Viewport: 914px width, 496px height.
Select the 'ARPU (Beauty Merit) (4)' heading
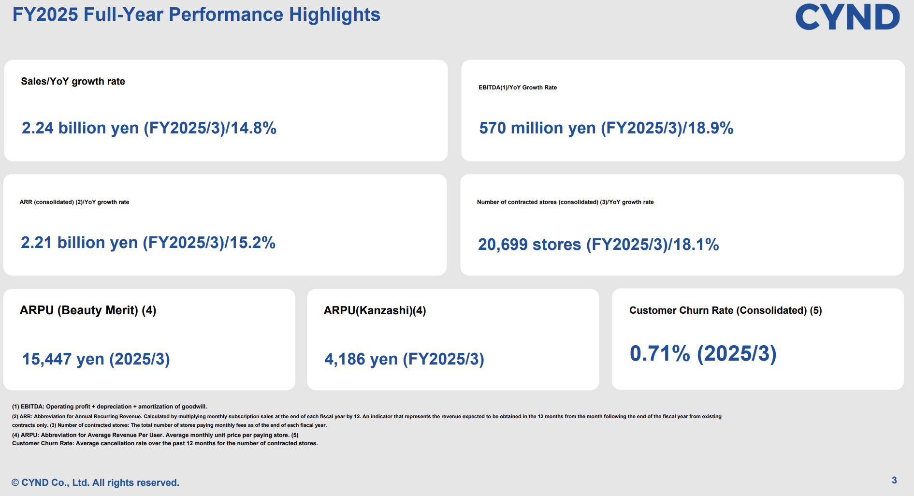click(x=88, y=310)
